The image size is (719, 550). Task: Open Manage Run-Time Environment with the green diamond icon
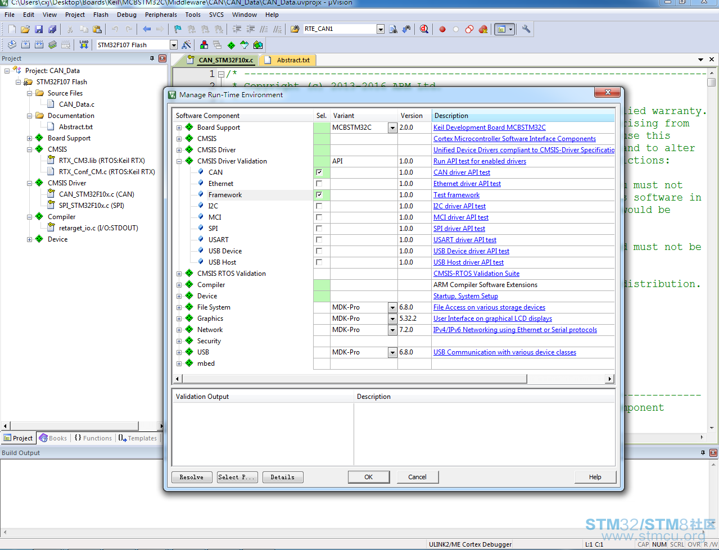(230, 45)
